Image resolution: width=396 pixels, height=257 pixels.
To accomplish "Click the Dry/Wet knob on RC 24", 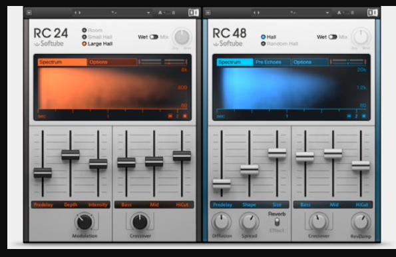I will click(182, 37).
